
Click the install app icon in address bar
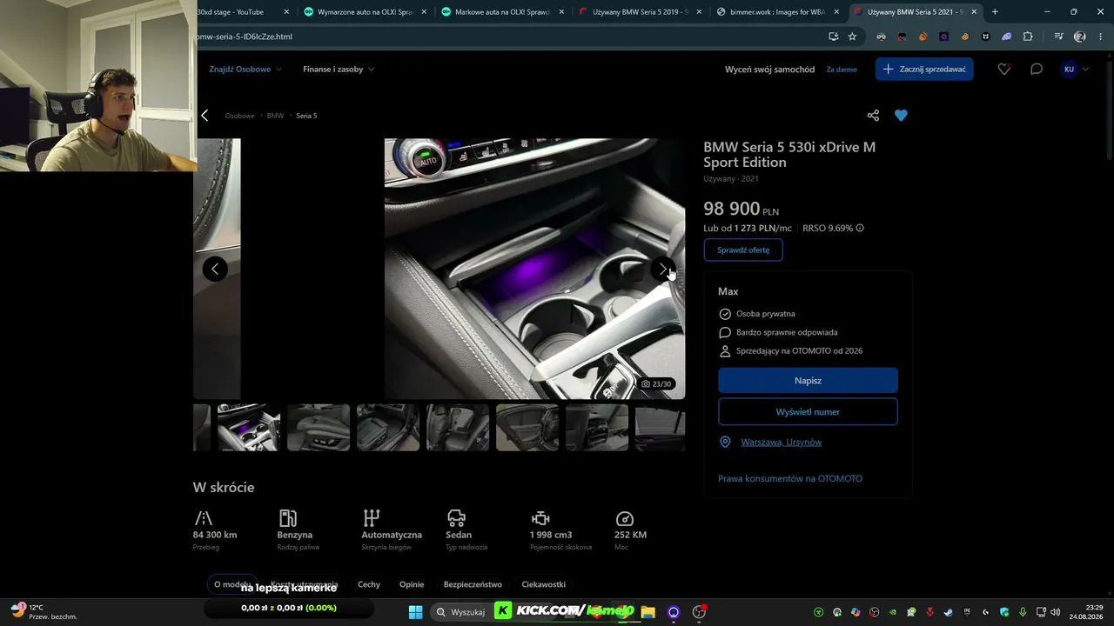833,37
